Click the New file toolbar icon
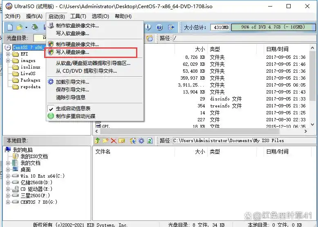318x227 pixels. 10,27
